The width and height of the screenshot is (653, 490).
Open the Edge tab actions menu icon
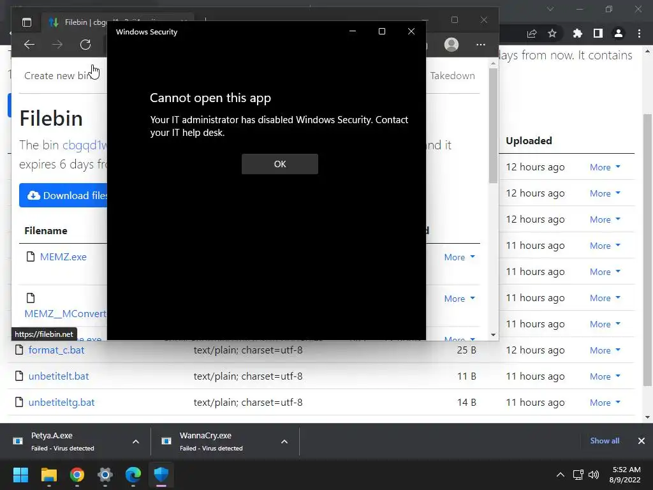point(27,22)
